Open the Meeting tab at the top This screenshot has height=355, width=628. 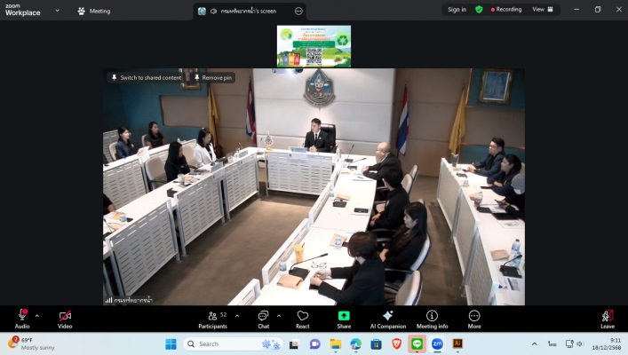[x=94, y=11]
